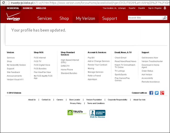Click the footer Support link under Verizon column
This screenshot has width=170, height=133.
coord(10,69)
